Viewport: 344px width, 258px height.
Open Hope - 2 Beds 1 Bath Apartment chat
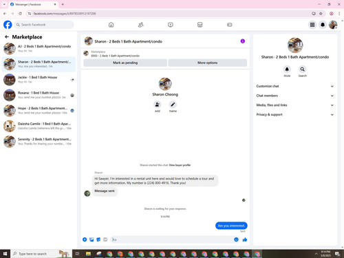coord(39,110)
